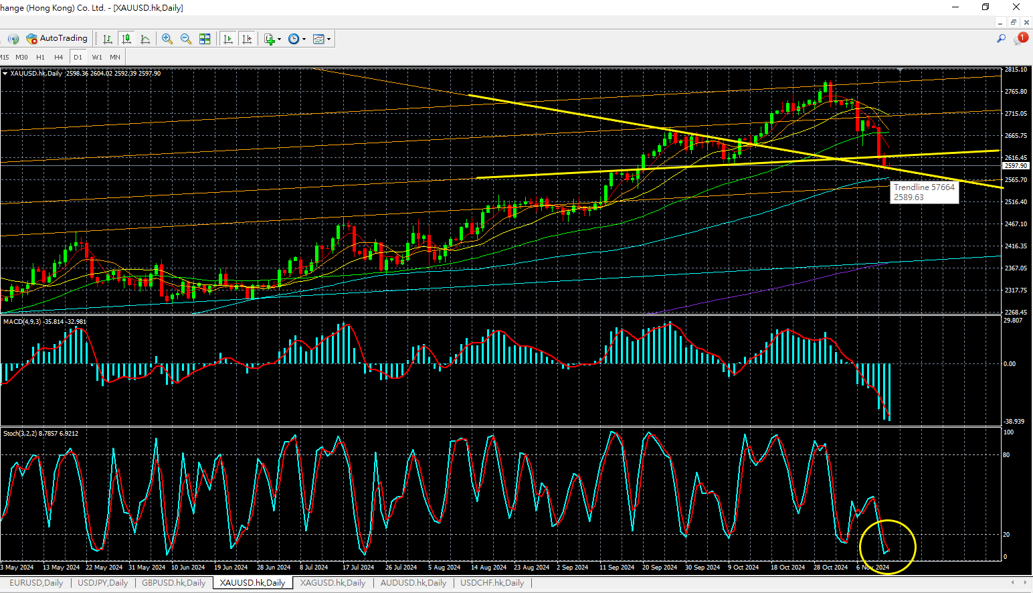The image size is (1033, 593).
Task: Switch to the EURUSD,Daily chart tab
Action: 36,583
